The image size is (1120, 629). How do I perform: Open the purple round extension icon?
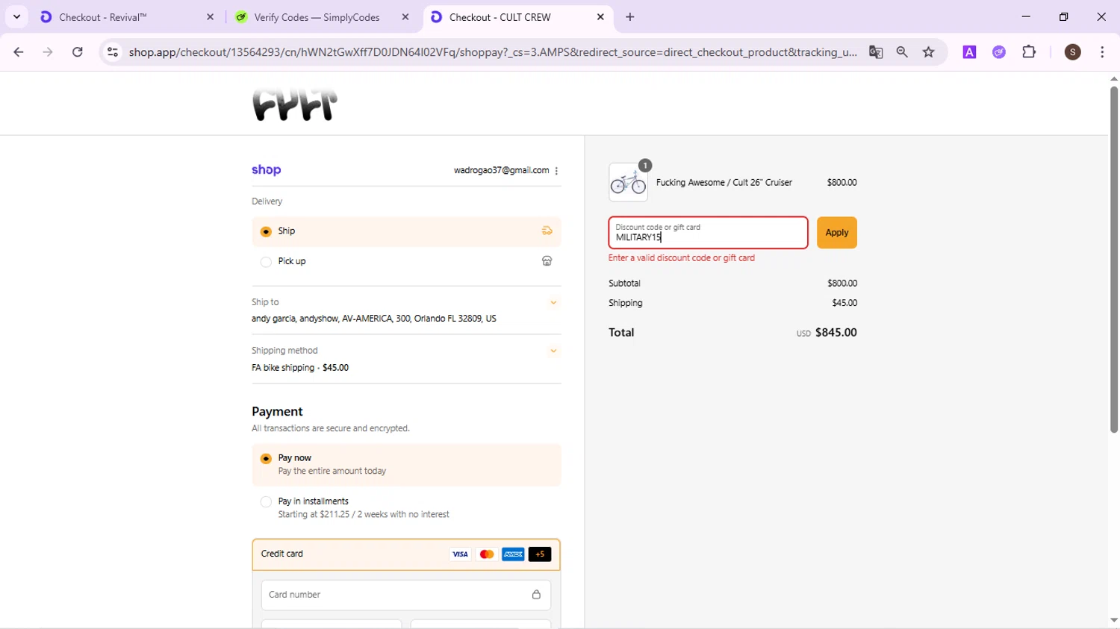999,52
